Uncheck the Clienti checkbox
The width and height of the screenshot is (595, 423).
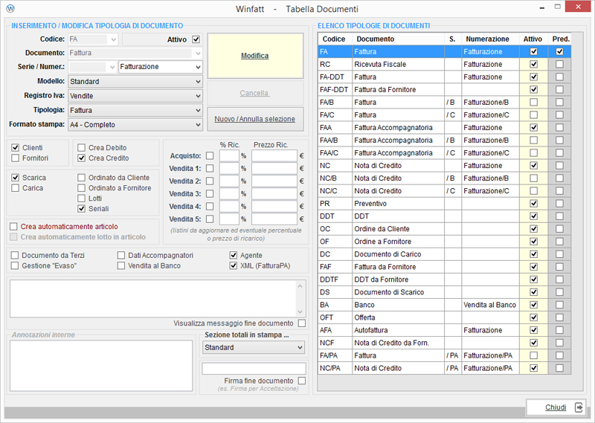coord(15,148)
